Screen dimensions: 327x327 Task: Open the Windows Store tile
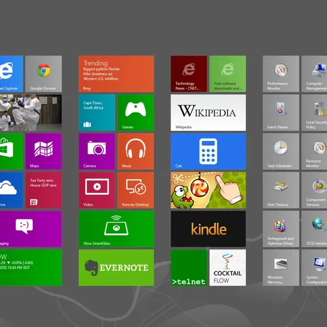pyautogui.click(x=11, y=152)
